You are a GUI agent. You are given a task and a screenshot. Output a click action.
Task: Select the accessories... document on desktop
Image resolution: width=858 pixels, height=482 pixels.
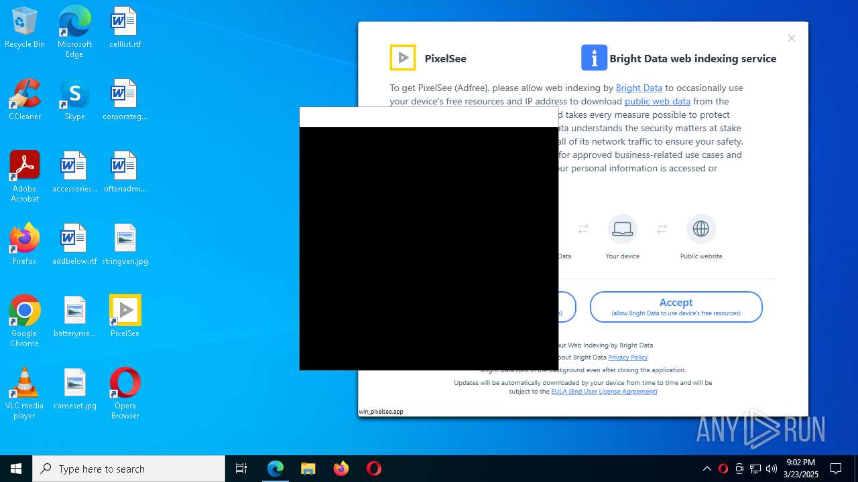coord(74,172)
